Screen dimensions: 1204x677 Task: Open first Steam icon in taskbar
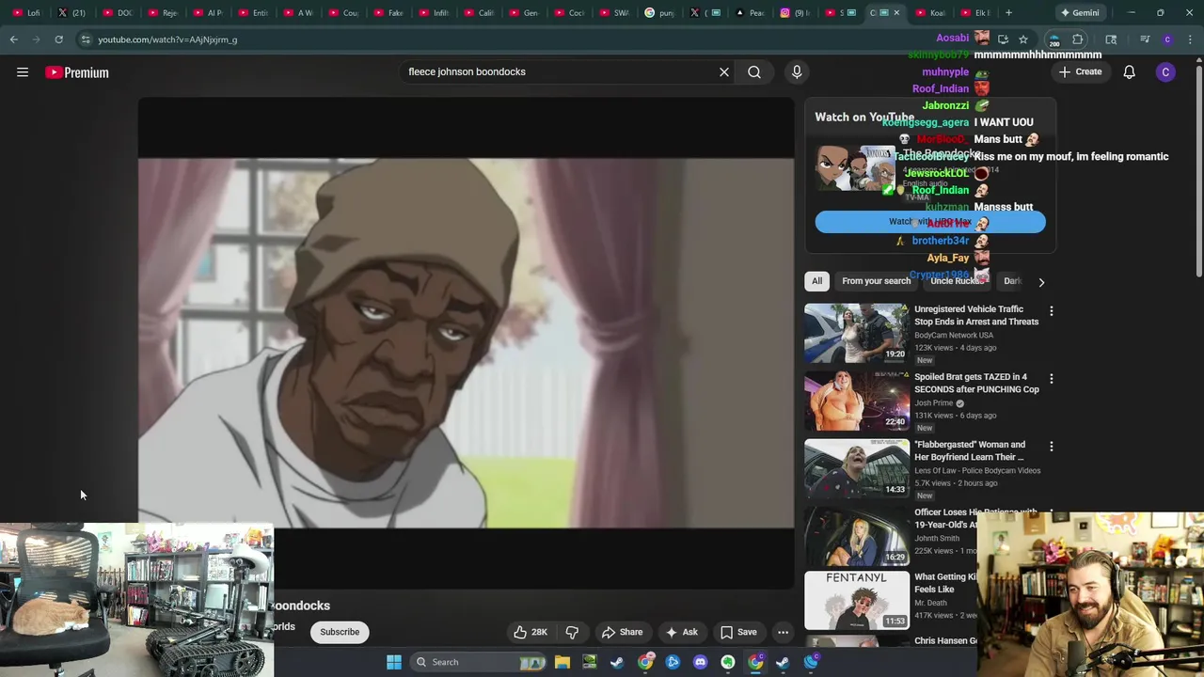617,662
